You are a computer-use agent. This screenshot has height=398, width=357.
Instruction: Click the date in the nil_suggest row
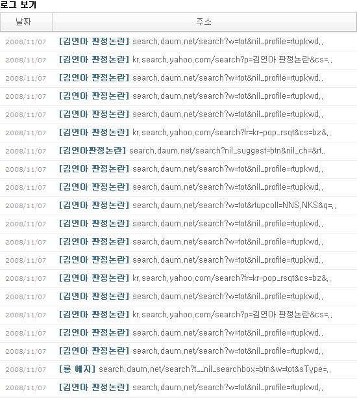25,152
